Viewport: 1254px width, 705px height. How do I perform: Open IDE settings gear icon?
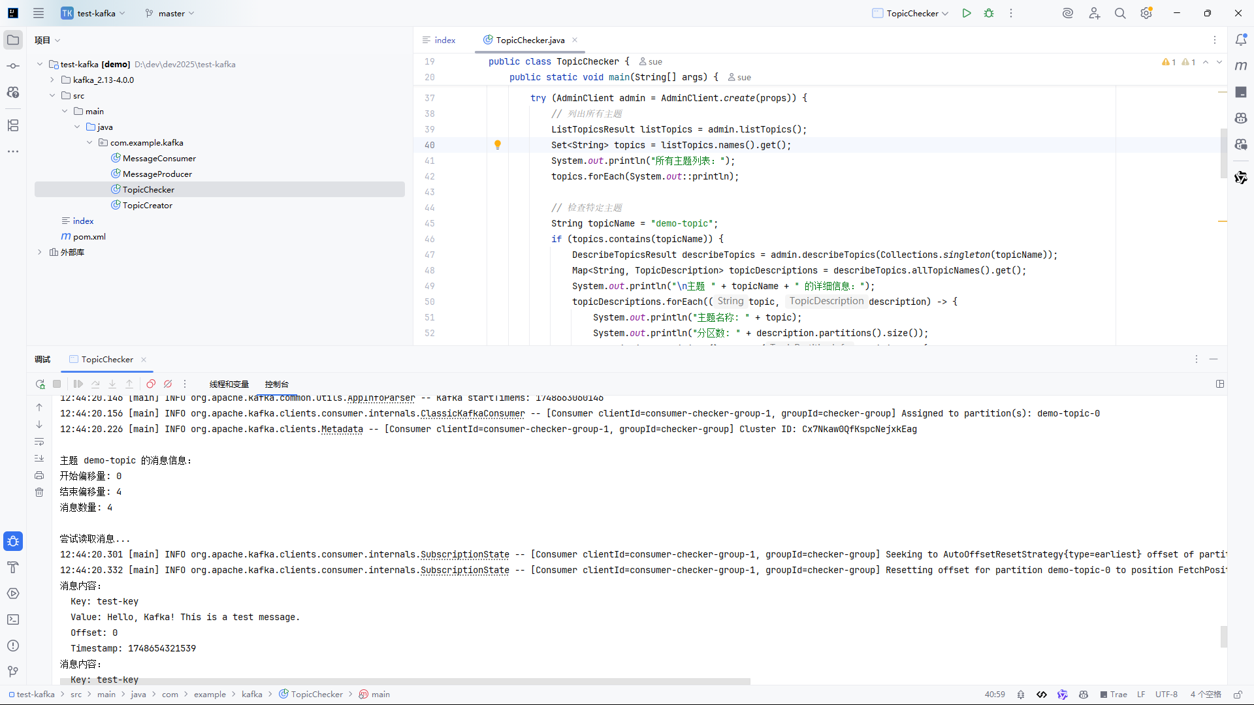[x=1146, y=13]
